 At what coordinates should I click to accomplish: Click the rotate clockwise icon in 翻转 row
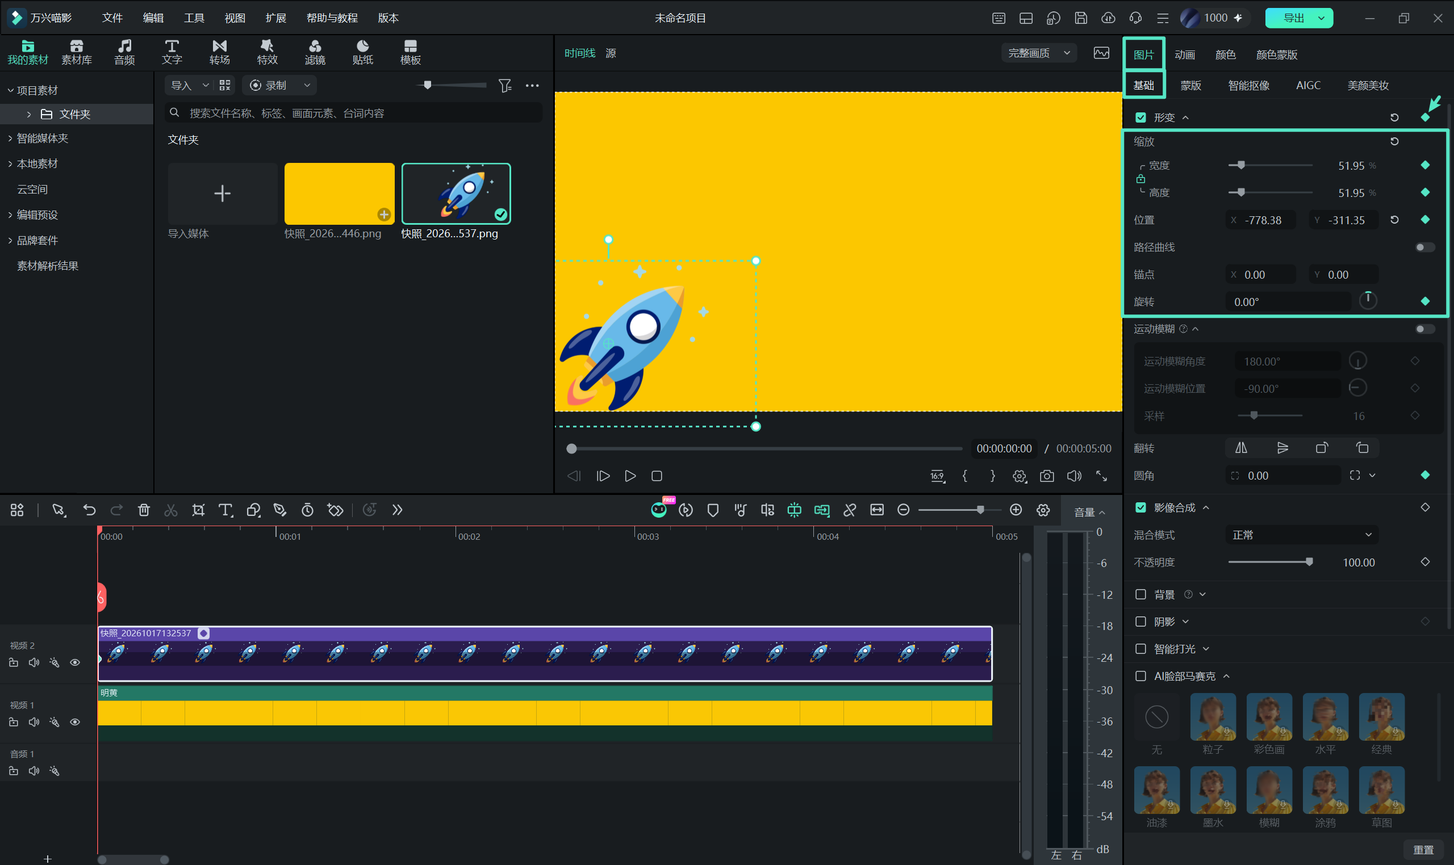click(x=1322, y=448)
